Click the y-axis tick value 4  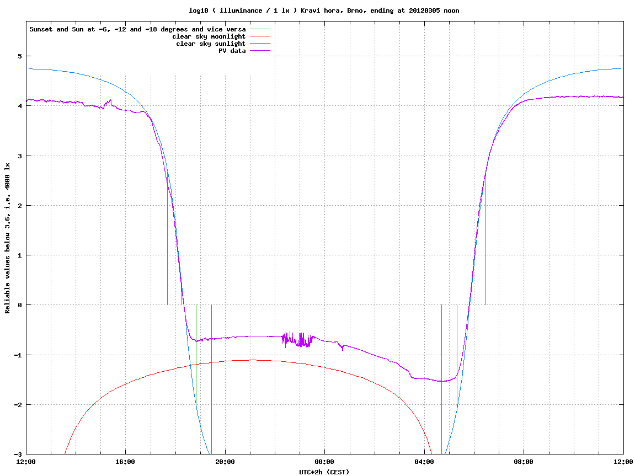click(x=19, y=106)
